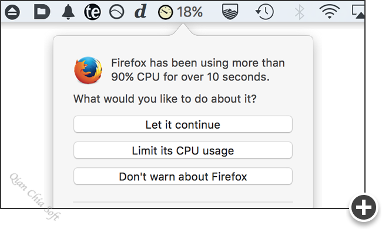Click the eject icon in menu bar
This screenshot has height=229, width=382.
[12, 12]
